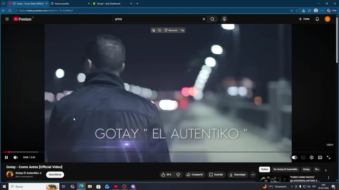
Task: Switch the player to theater mode
Action: (320, 158)
